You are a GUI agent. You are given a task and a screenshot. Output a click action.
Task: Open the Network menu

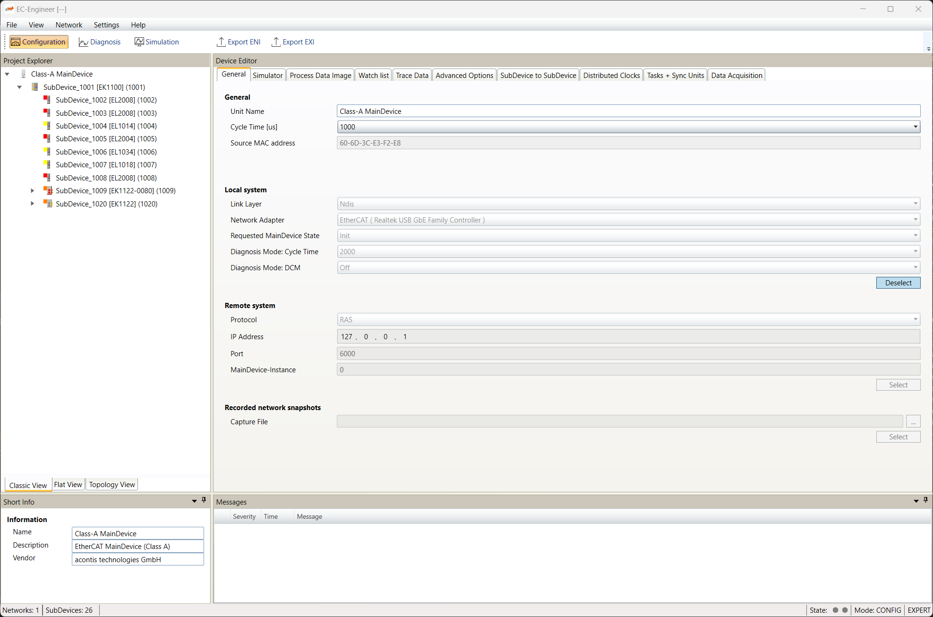(68, 25)
